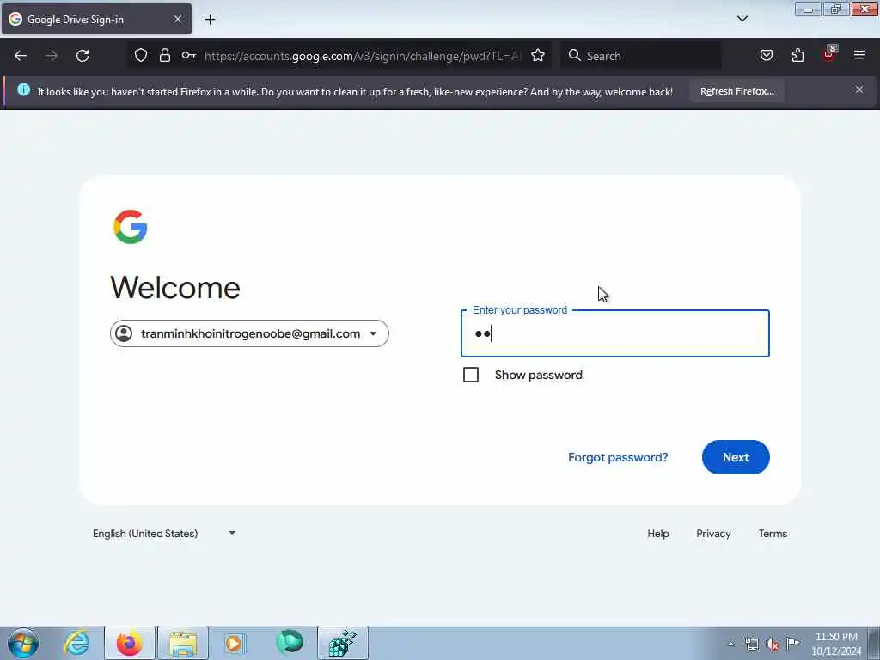This screenshot has width=880, height=660.
Task: Open the Help link
Action: pos(657,534)
